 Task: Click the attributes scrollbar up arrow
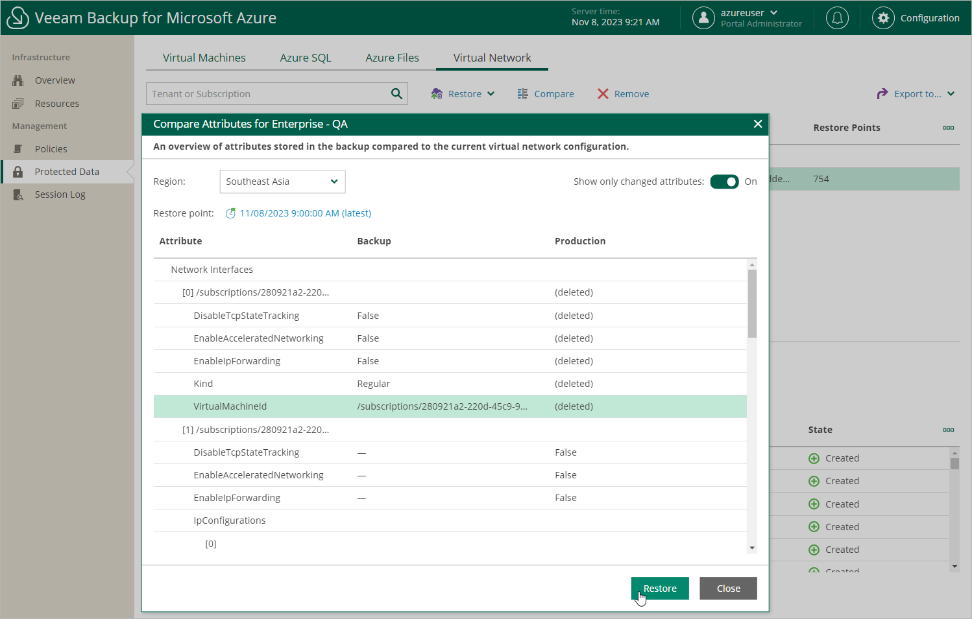click(x=752, y=264)
